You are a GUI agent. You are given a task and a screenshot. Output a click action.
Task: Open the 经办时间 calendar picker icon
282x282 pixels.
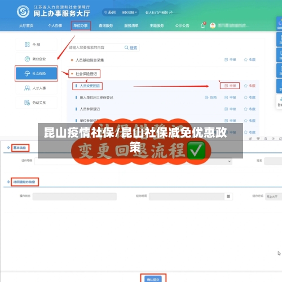pos(228,196)
